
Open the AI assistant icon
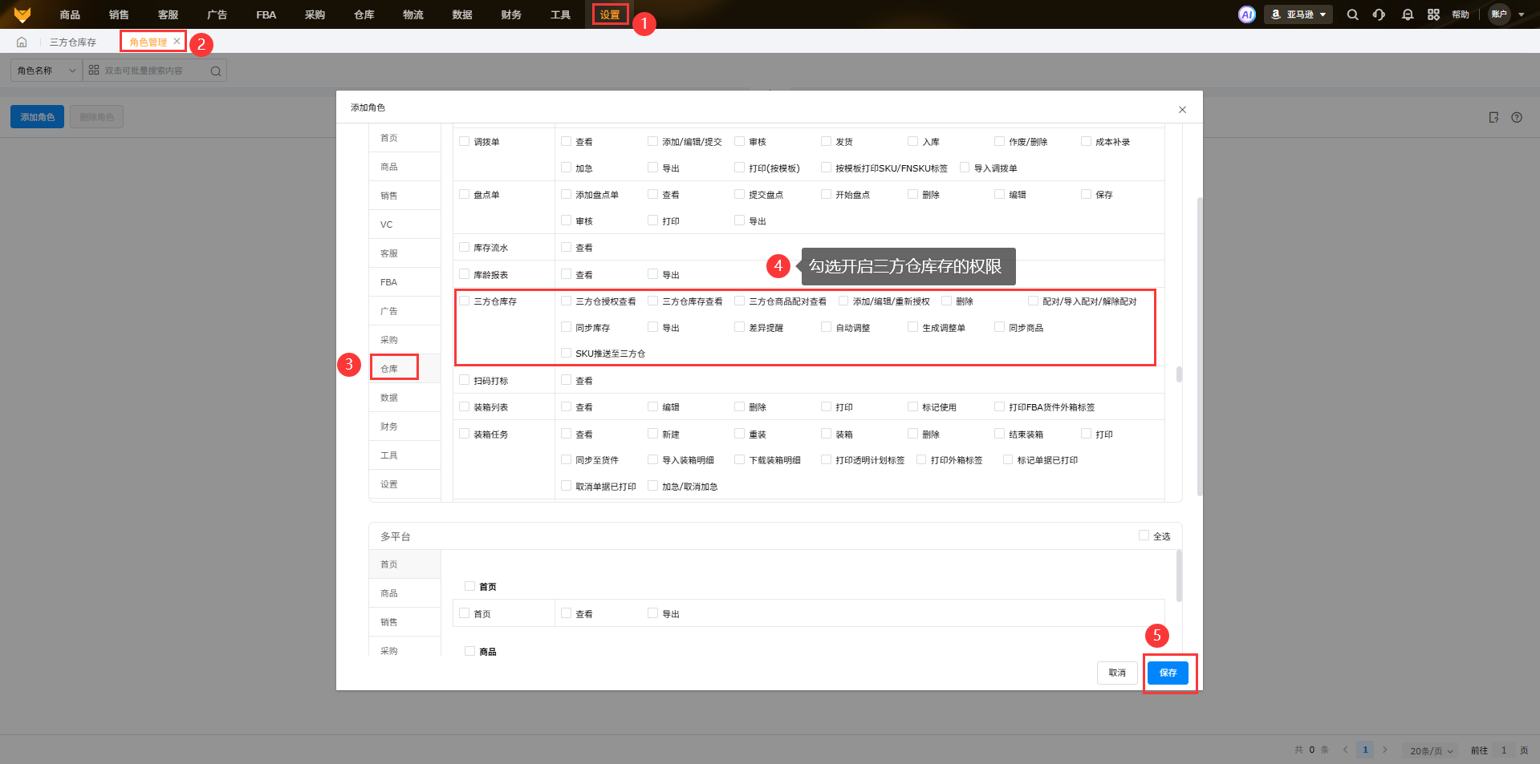point(1246,14)
